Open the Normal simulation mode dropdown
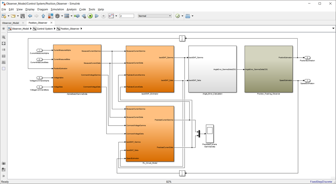336x184 pixels. (155, 16)
